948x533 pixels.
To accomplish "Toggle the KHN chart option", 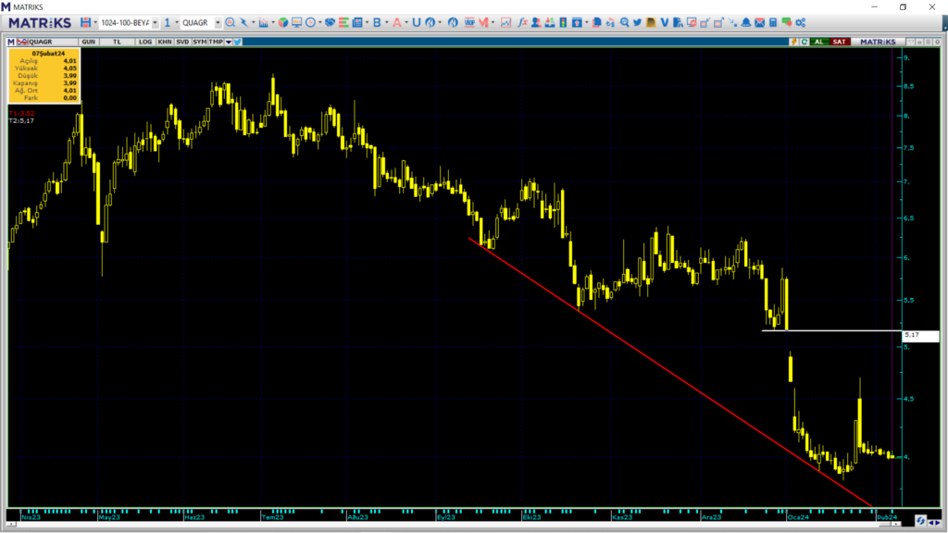I will coord(164,42).
